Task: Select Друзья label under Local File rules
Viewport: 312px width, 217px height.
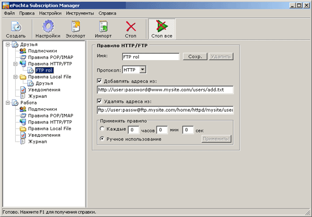Action: (x=44, y=83)
